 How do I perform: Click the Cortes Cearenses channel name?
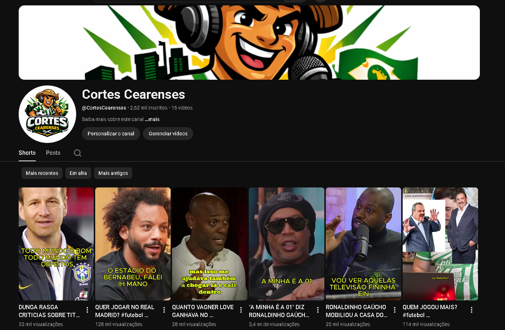point(134,94)
